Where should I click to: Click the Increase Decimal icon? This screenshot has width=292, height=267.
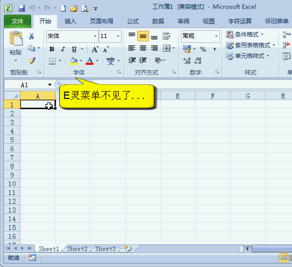187,60
